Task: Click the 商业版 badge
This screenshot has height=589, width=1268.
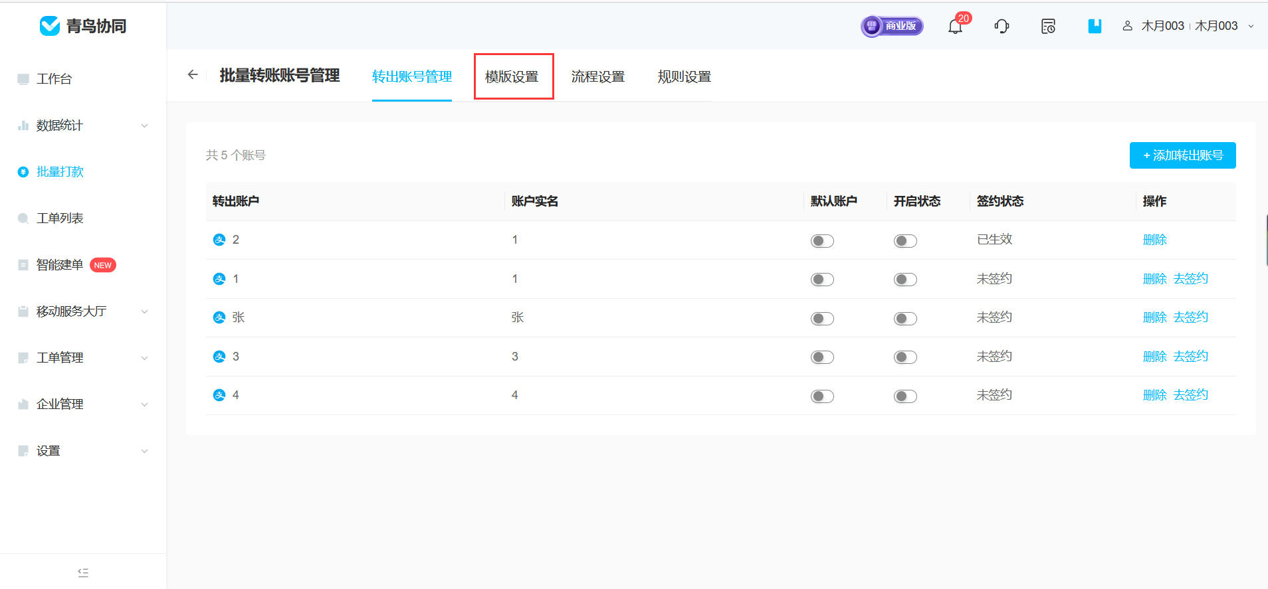Action: tap(892, 26)
